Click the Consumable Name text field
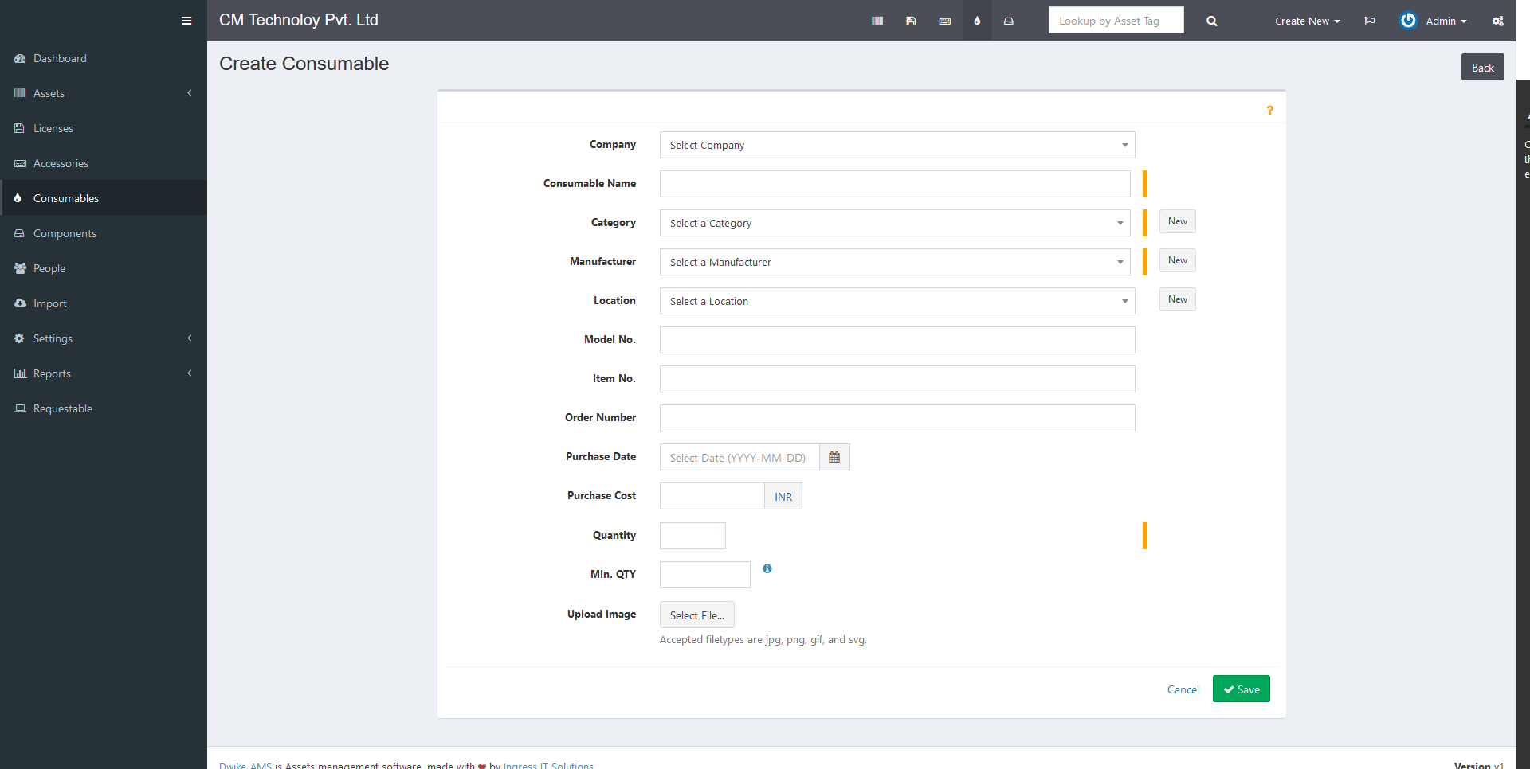 pyautogui.click(x=894, y=184)
